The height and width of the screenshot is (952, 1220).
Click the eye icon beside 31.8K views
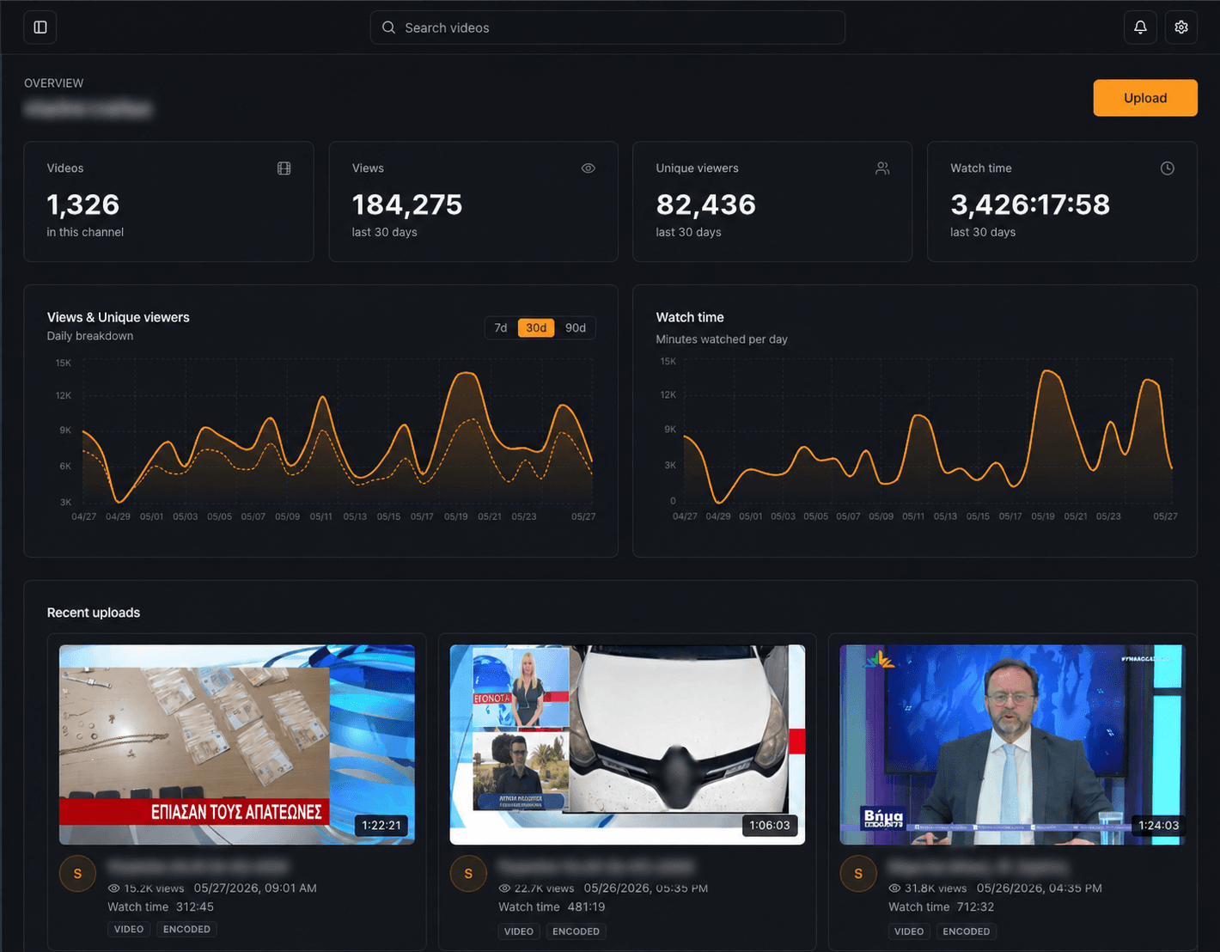(894, 888)
